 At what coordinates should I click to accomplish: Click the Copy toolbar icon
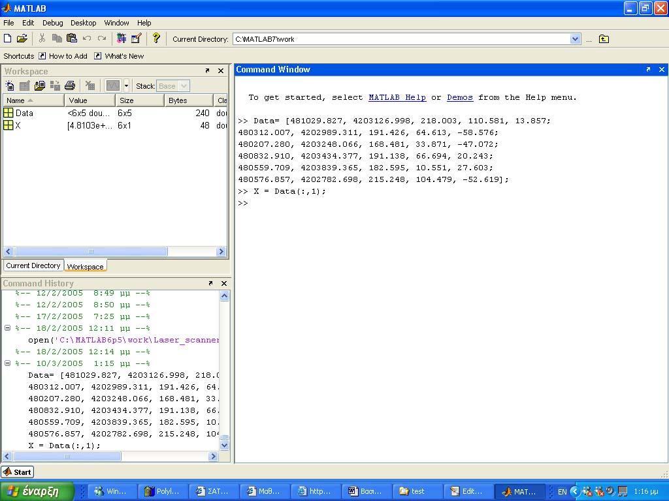pyautogui.click(x=57, y=38)
